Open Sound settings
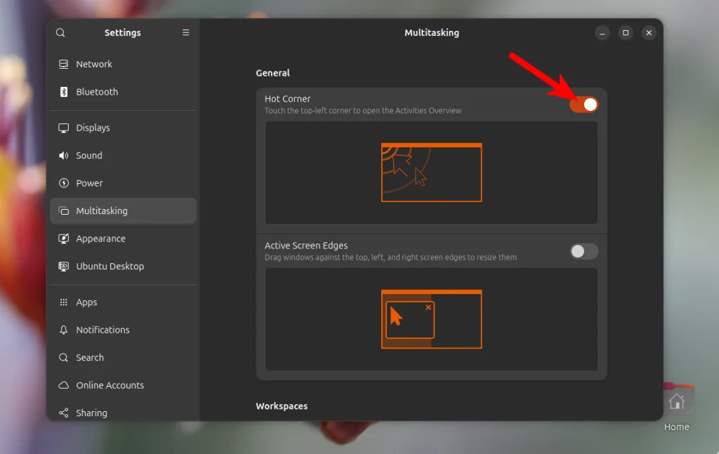This screenshot has height=454, width=719. point(88,155)
